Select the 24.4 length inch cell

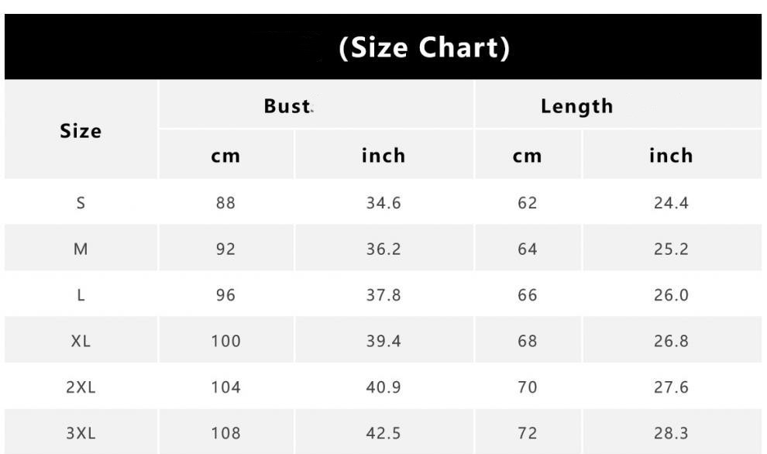(671, 203)
